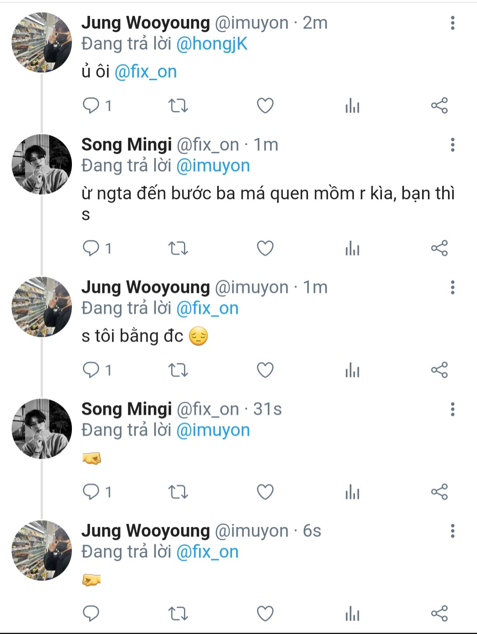Expand the overflow menu on Song Mingi's 31s tweet

[452, 409]
